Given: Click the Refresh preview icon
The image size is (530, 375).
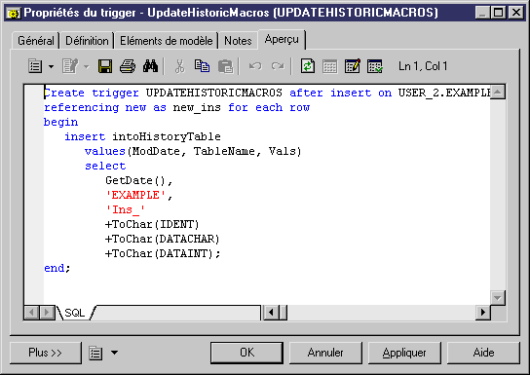Looking at the screenshot, I should (307, 66).
